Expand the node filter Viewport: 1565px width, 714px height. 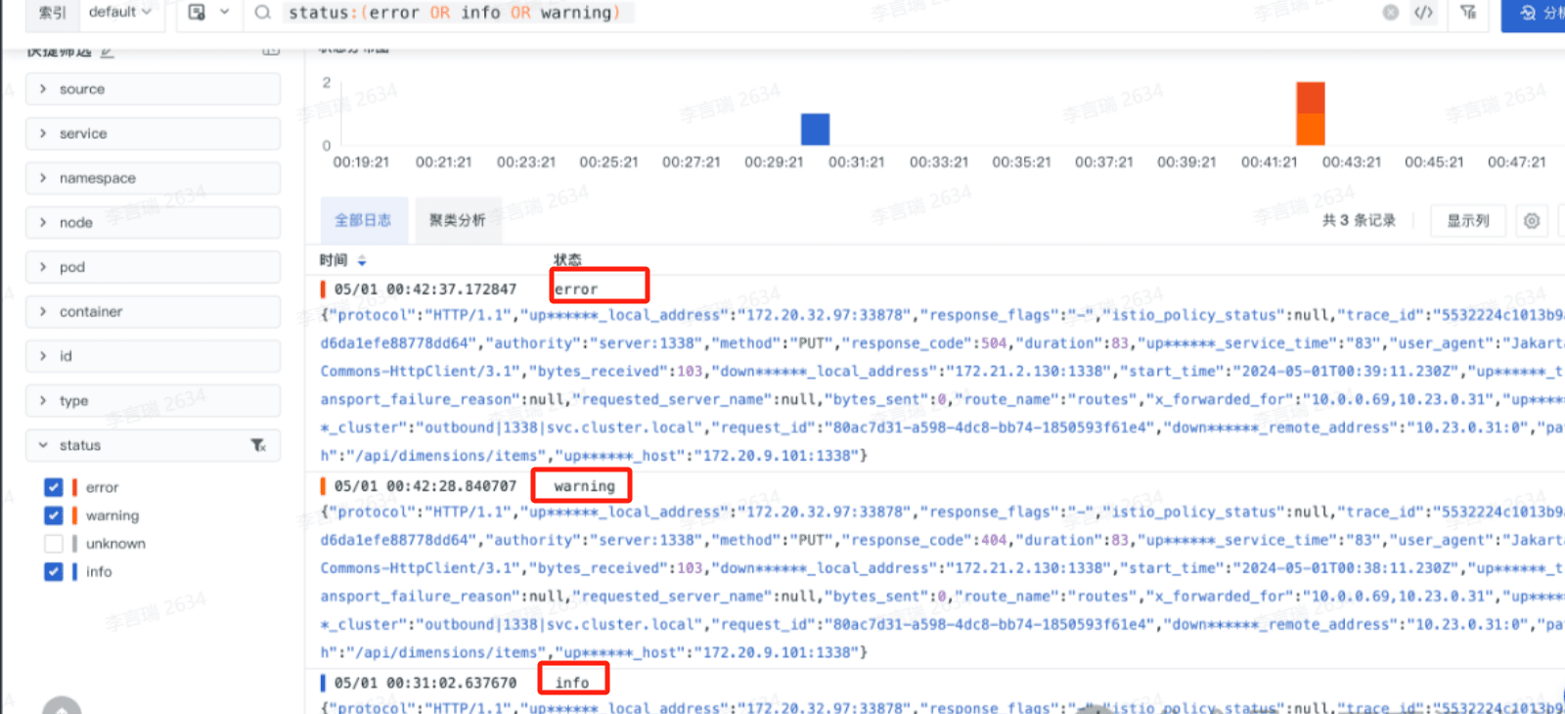(153, 223)
